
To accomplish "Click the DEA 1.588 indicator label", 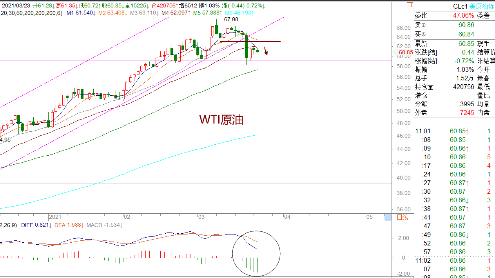I will tap(68, 225).
